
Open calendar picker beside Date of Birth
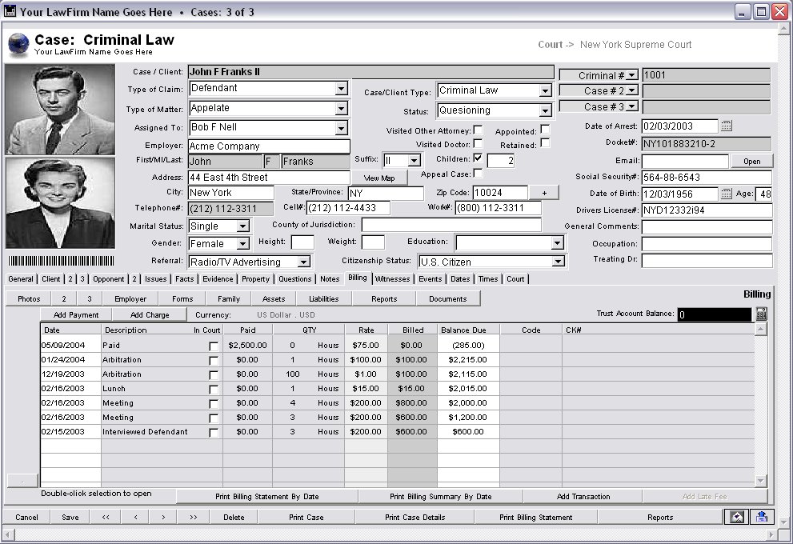pyautogui.click(x=727, y=194)
